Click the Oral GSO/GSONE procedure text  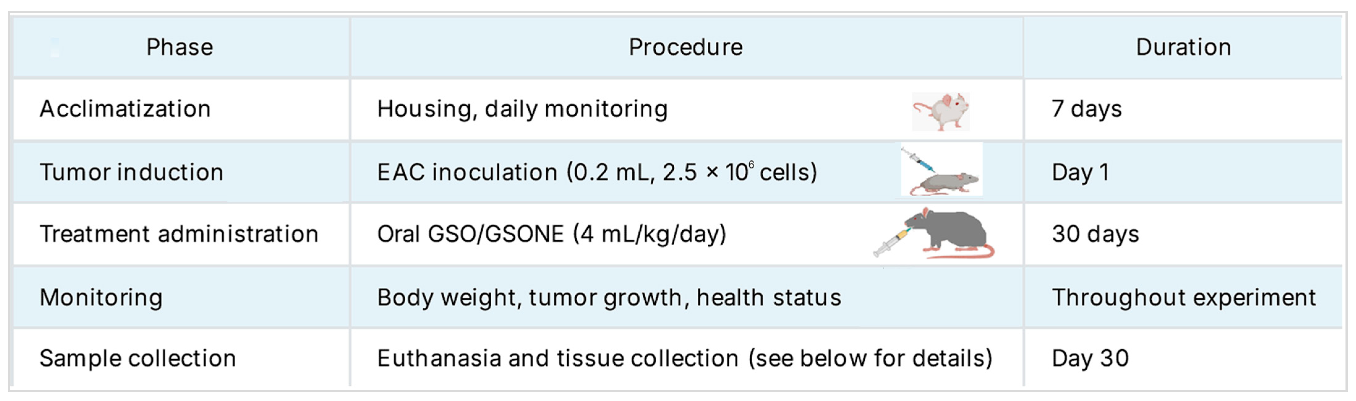click(x=552, y=234)
